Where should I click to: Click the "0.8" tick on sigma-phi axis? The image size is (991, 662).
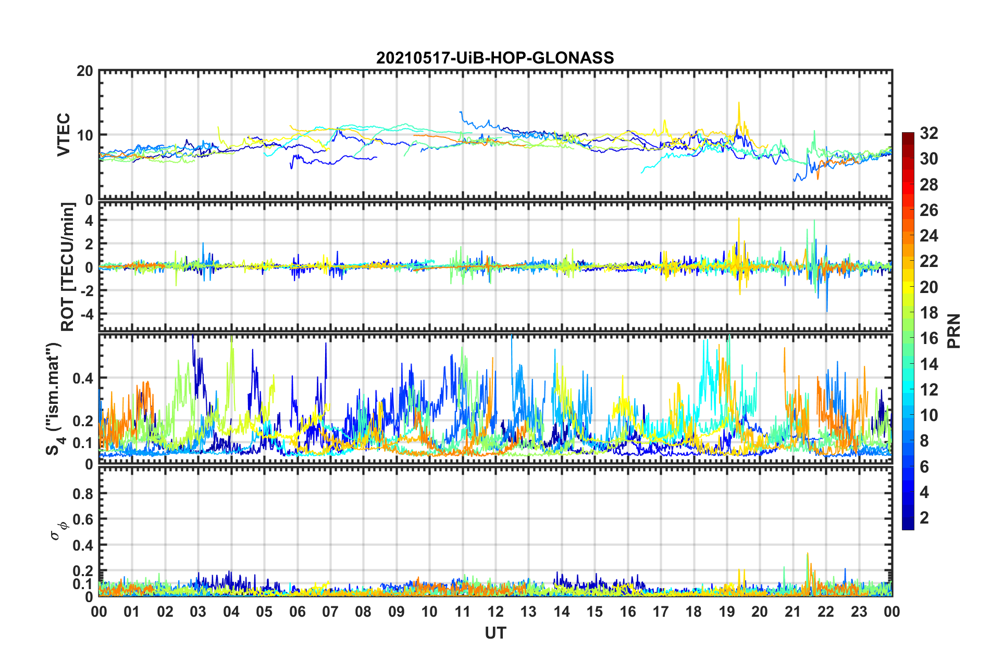[x=83, y=493]
